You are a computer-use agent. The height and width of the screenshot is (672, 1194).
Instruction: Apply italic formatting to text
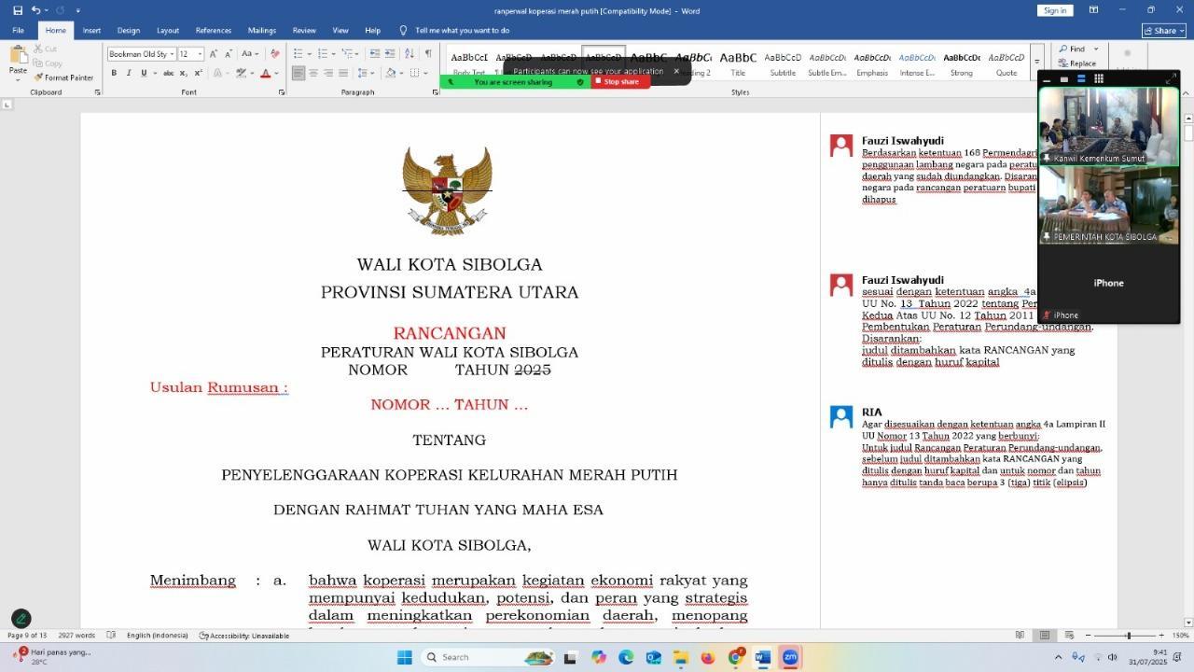click(x=129, y=73)
